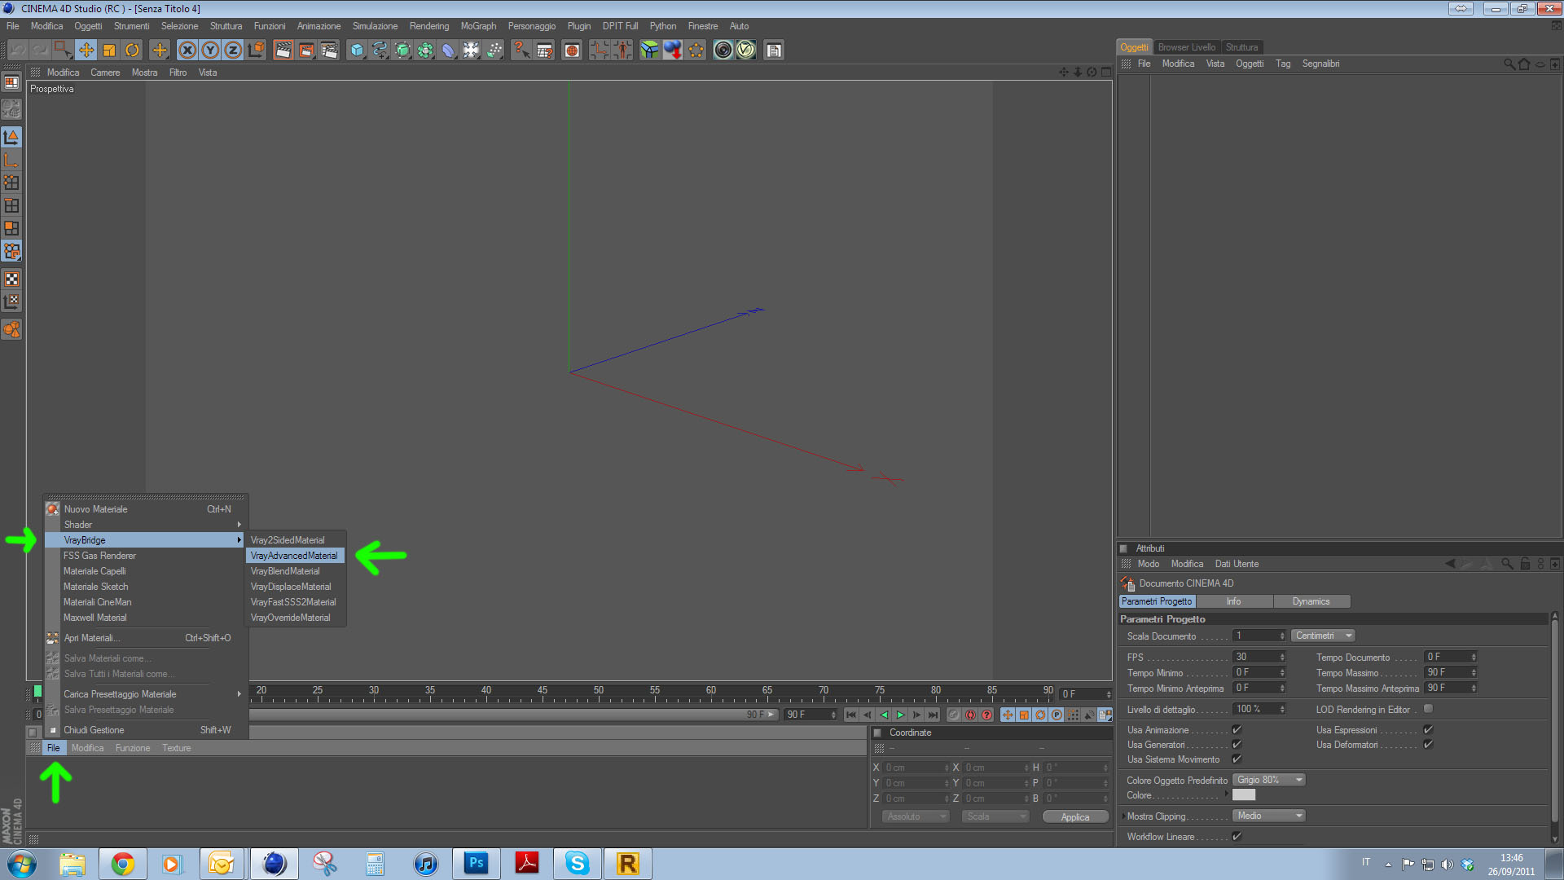The width and height of the screenshot is (1564, 880).
Task: Launch Photoshop from the taskbar
Action: pos(477,863)
